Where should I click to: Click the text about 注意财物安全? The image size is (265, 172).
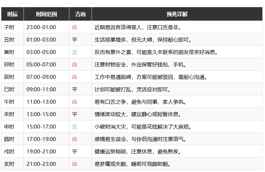click(x=141, y=64)
